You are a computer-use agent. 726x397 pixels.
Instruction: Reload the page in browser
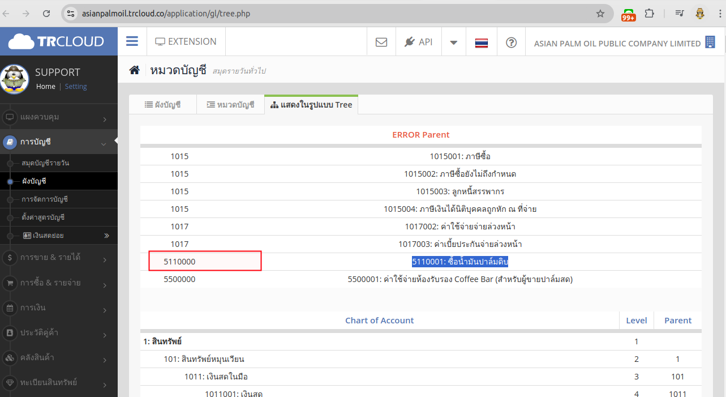pos(46,14)
